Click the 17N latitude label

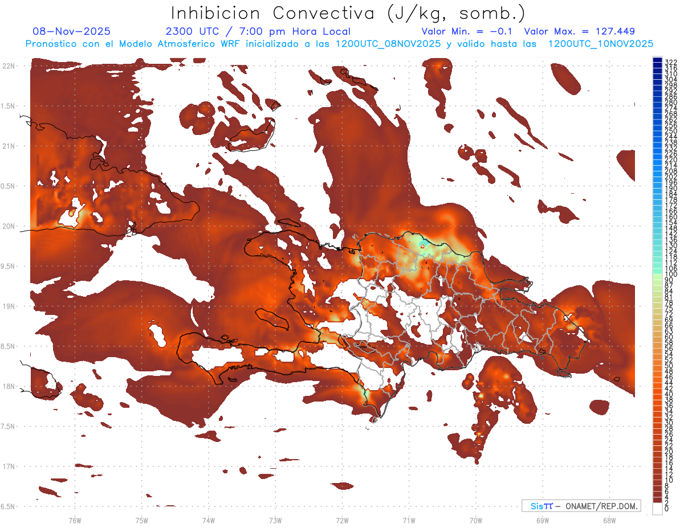[9, 466]
